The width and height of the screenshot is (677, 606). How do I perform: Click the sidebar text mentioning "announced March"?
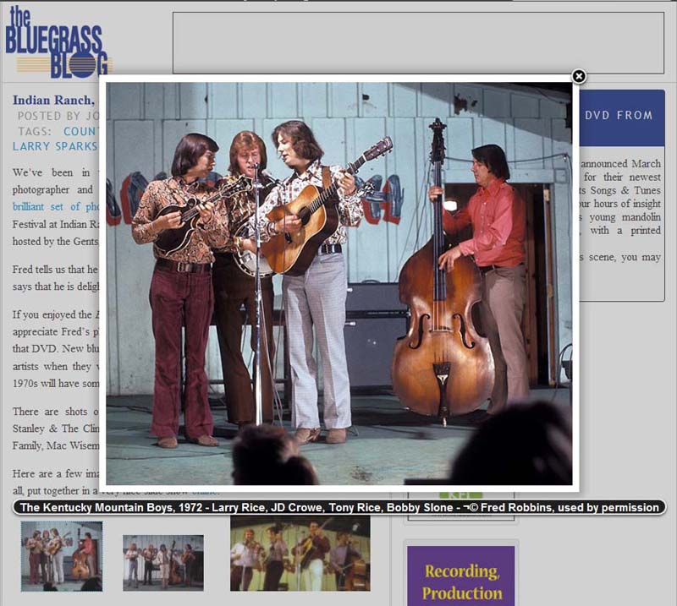[621, 163]
